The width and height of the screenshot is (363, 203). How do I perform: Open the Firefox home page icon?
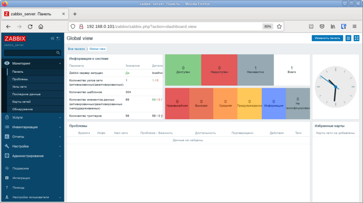(x=41, y=27)
